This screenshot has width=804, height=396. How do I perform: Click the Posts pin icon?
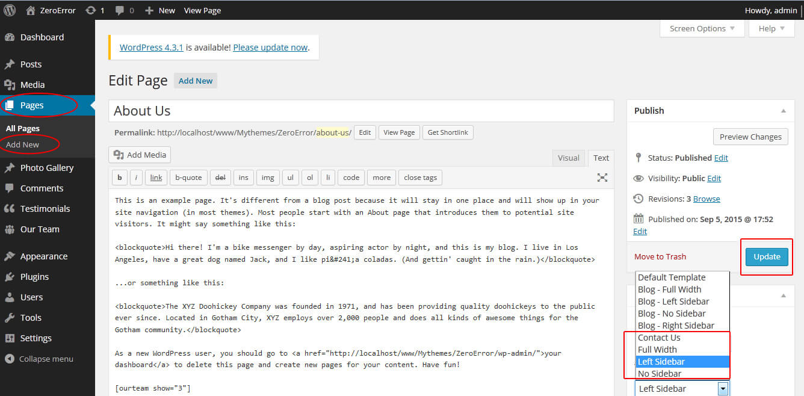click(x=9, y=64)
